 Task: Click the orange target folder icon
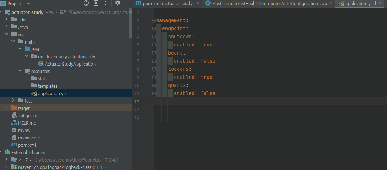coord(14,108)
